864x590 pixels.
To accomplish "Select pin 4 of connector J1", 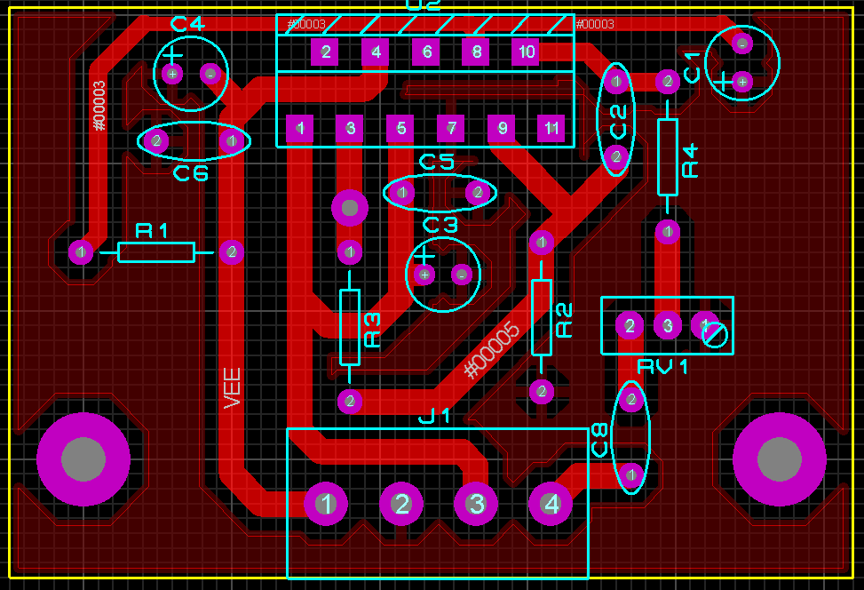I will 551,504.
